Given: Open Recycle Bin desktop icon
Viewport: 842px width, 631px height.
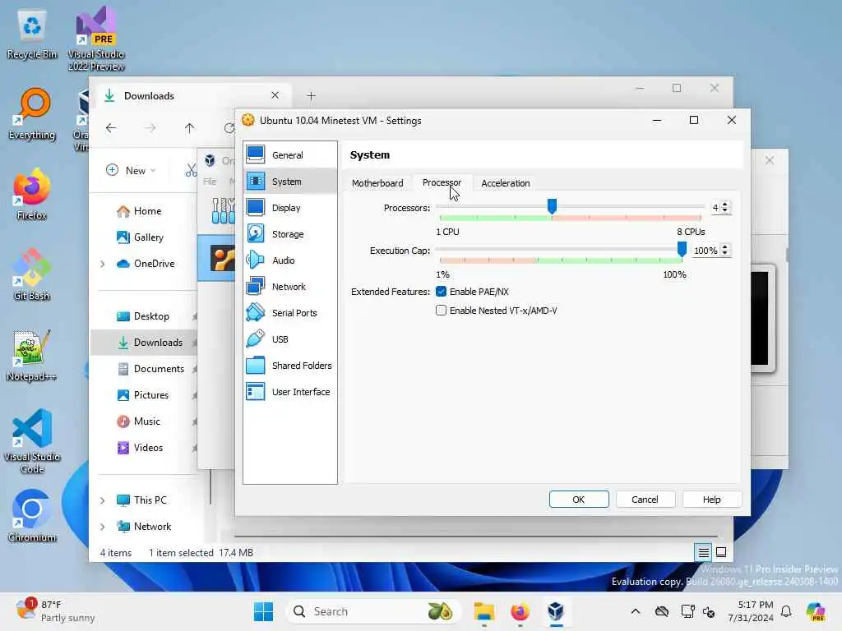Looking at the screenshot, I should 32,35.
